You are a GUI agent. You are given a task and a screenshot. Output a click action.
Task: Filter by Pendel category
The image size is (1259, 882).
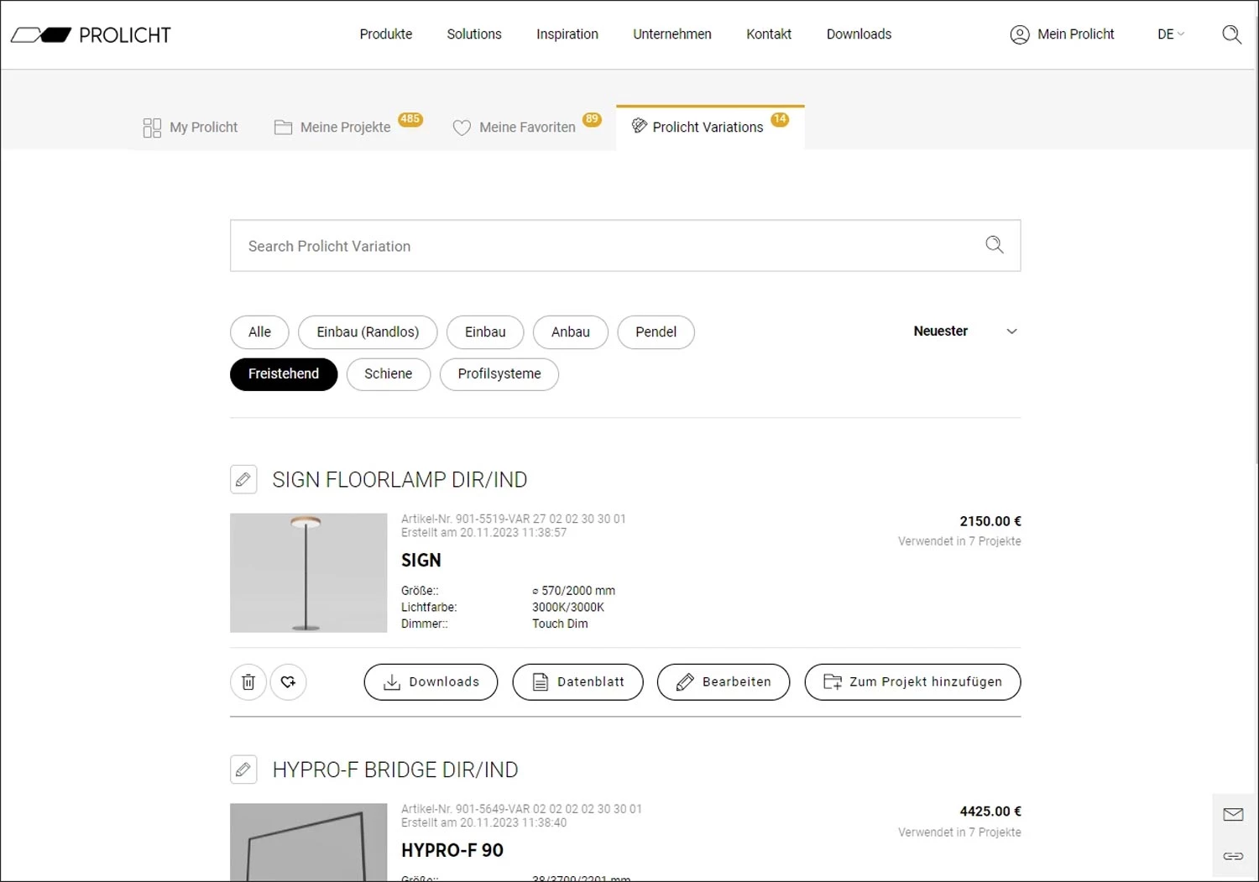656,332
